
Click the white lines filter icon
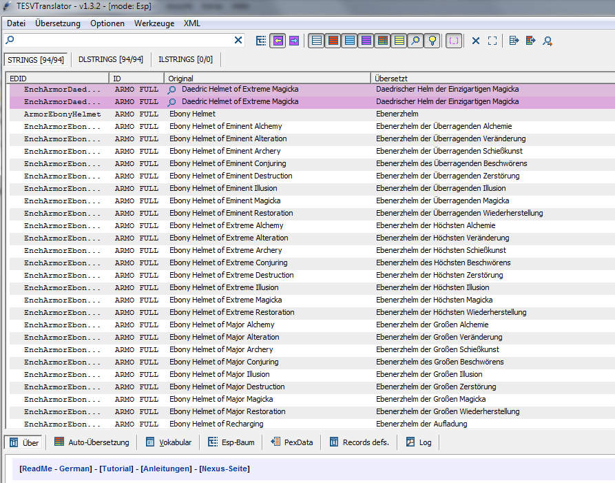click(x=316, y=41)
